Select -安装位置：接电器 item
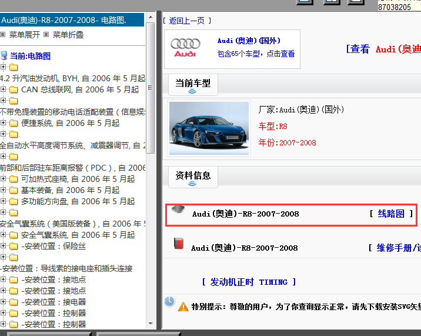 pos(54,302)
